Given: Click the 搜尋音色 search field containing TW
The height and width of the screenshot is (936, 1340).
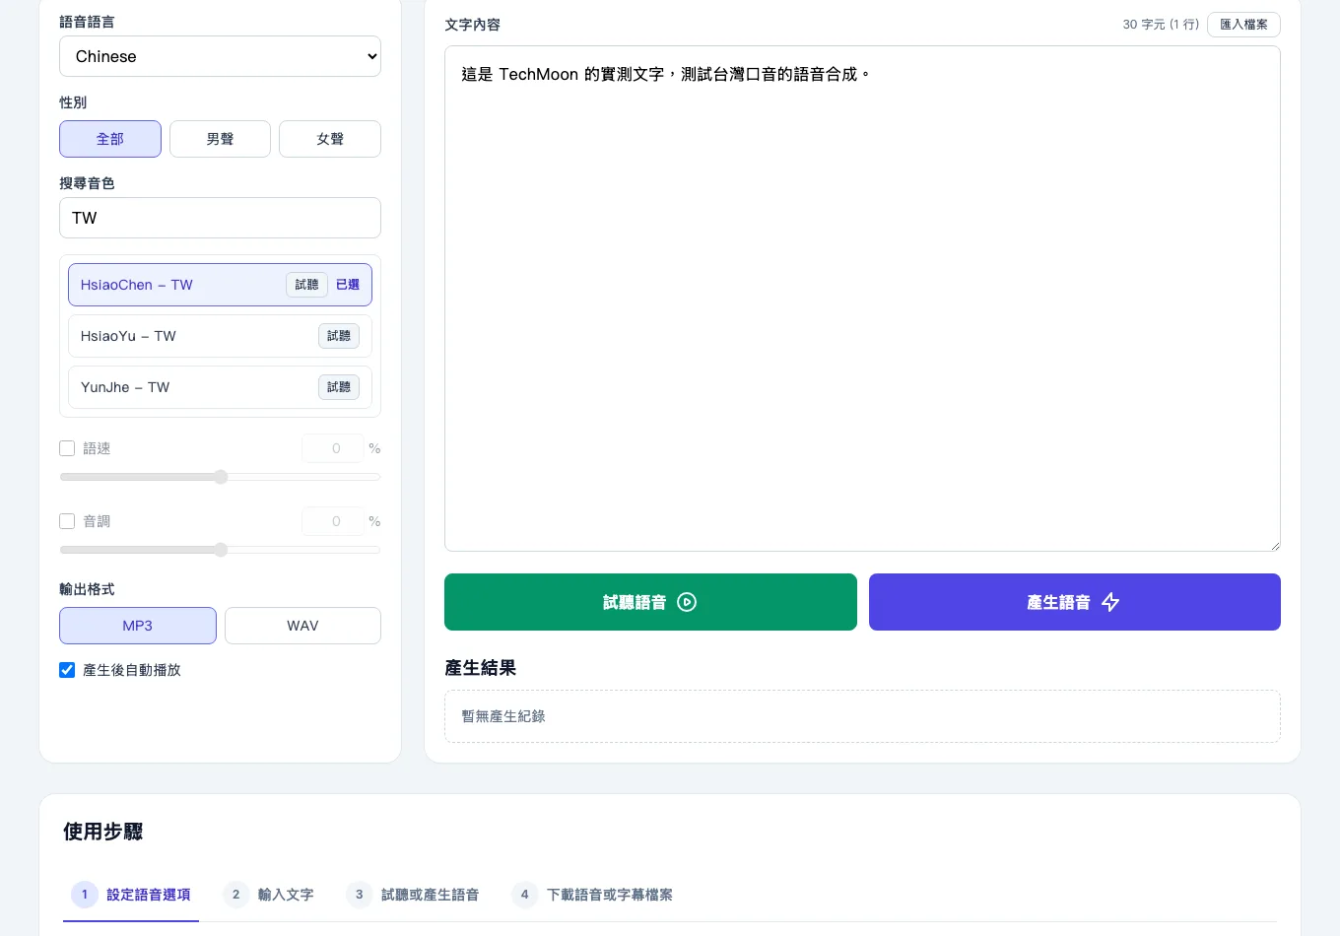Looking at the screenshot, I should (220, 218).
